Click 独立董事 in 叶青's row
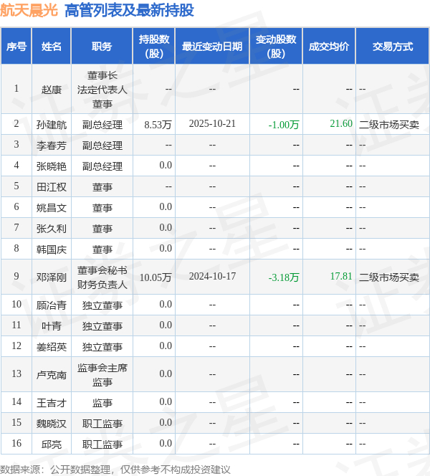 click(102, 325)
